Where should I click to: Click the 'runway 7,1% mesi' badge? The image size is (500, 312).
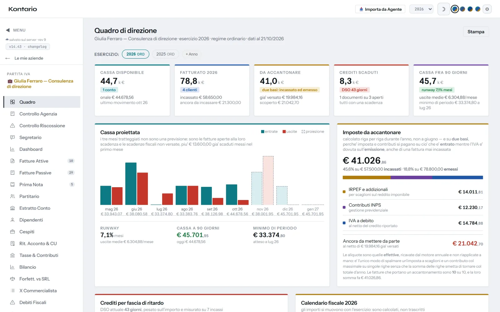point(437,90)
